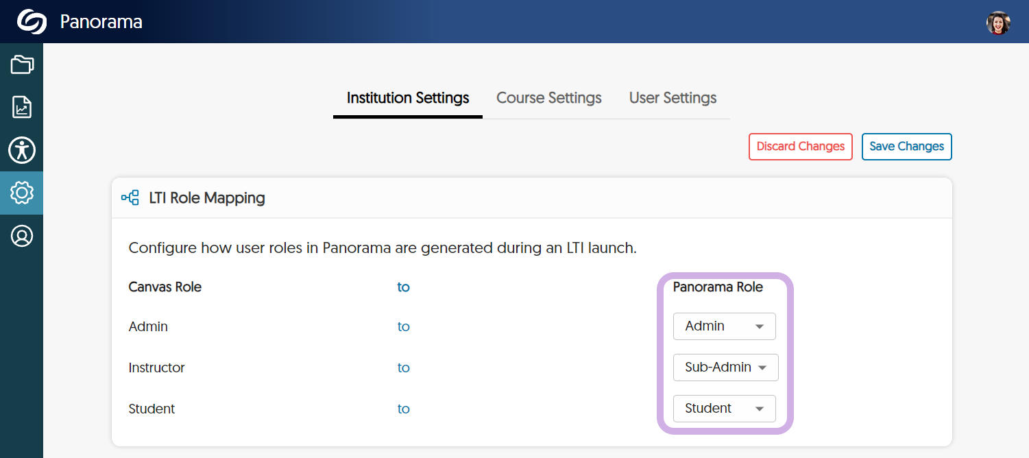Select the accessibility icon in the sidebar
Screen dimensions: 1029x458
(22, 150)
